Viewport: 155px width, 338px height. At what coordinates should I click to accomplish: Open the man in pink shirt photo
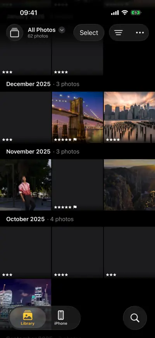coord(26,185)
